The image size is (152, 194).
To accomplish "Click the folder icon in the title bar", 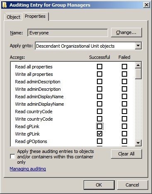I will pyautogui.click(x=5, y=5).
